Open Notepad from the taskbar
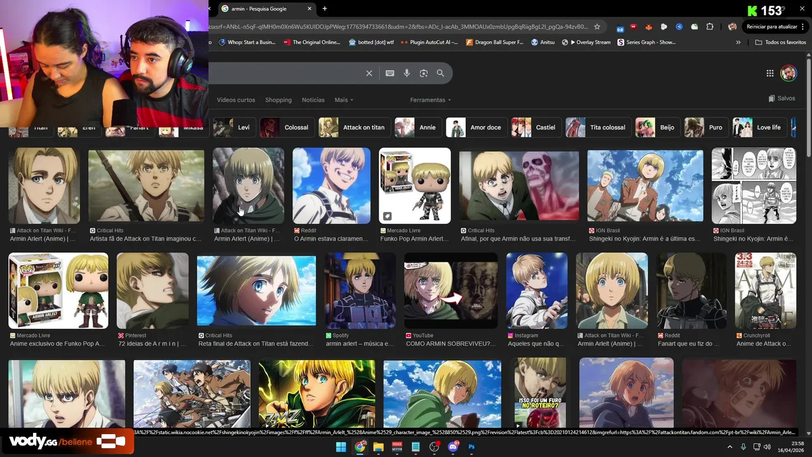The image size is (812, 457). click(x=416, y=447)
